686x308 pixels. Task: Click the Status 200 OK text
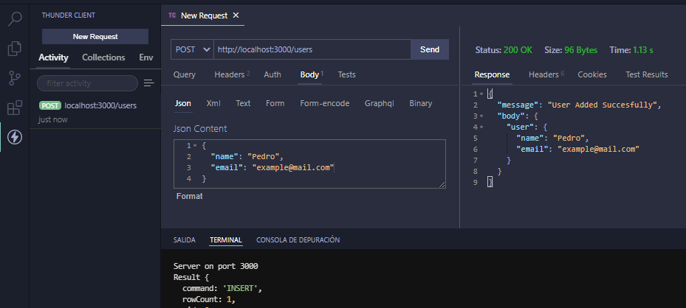tap(504, 50)
